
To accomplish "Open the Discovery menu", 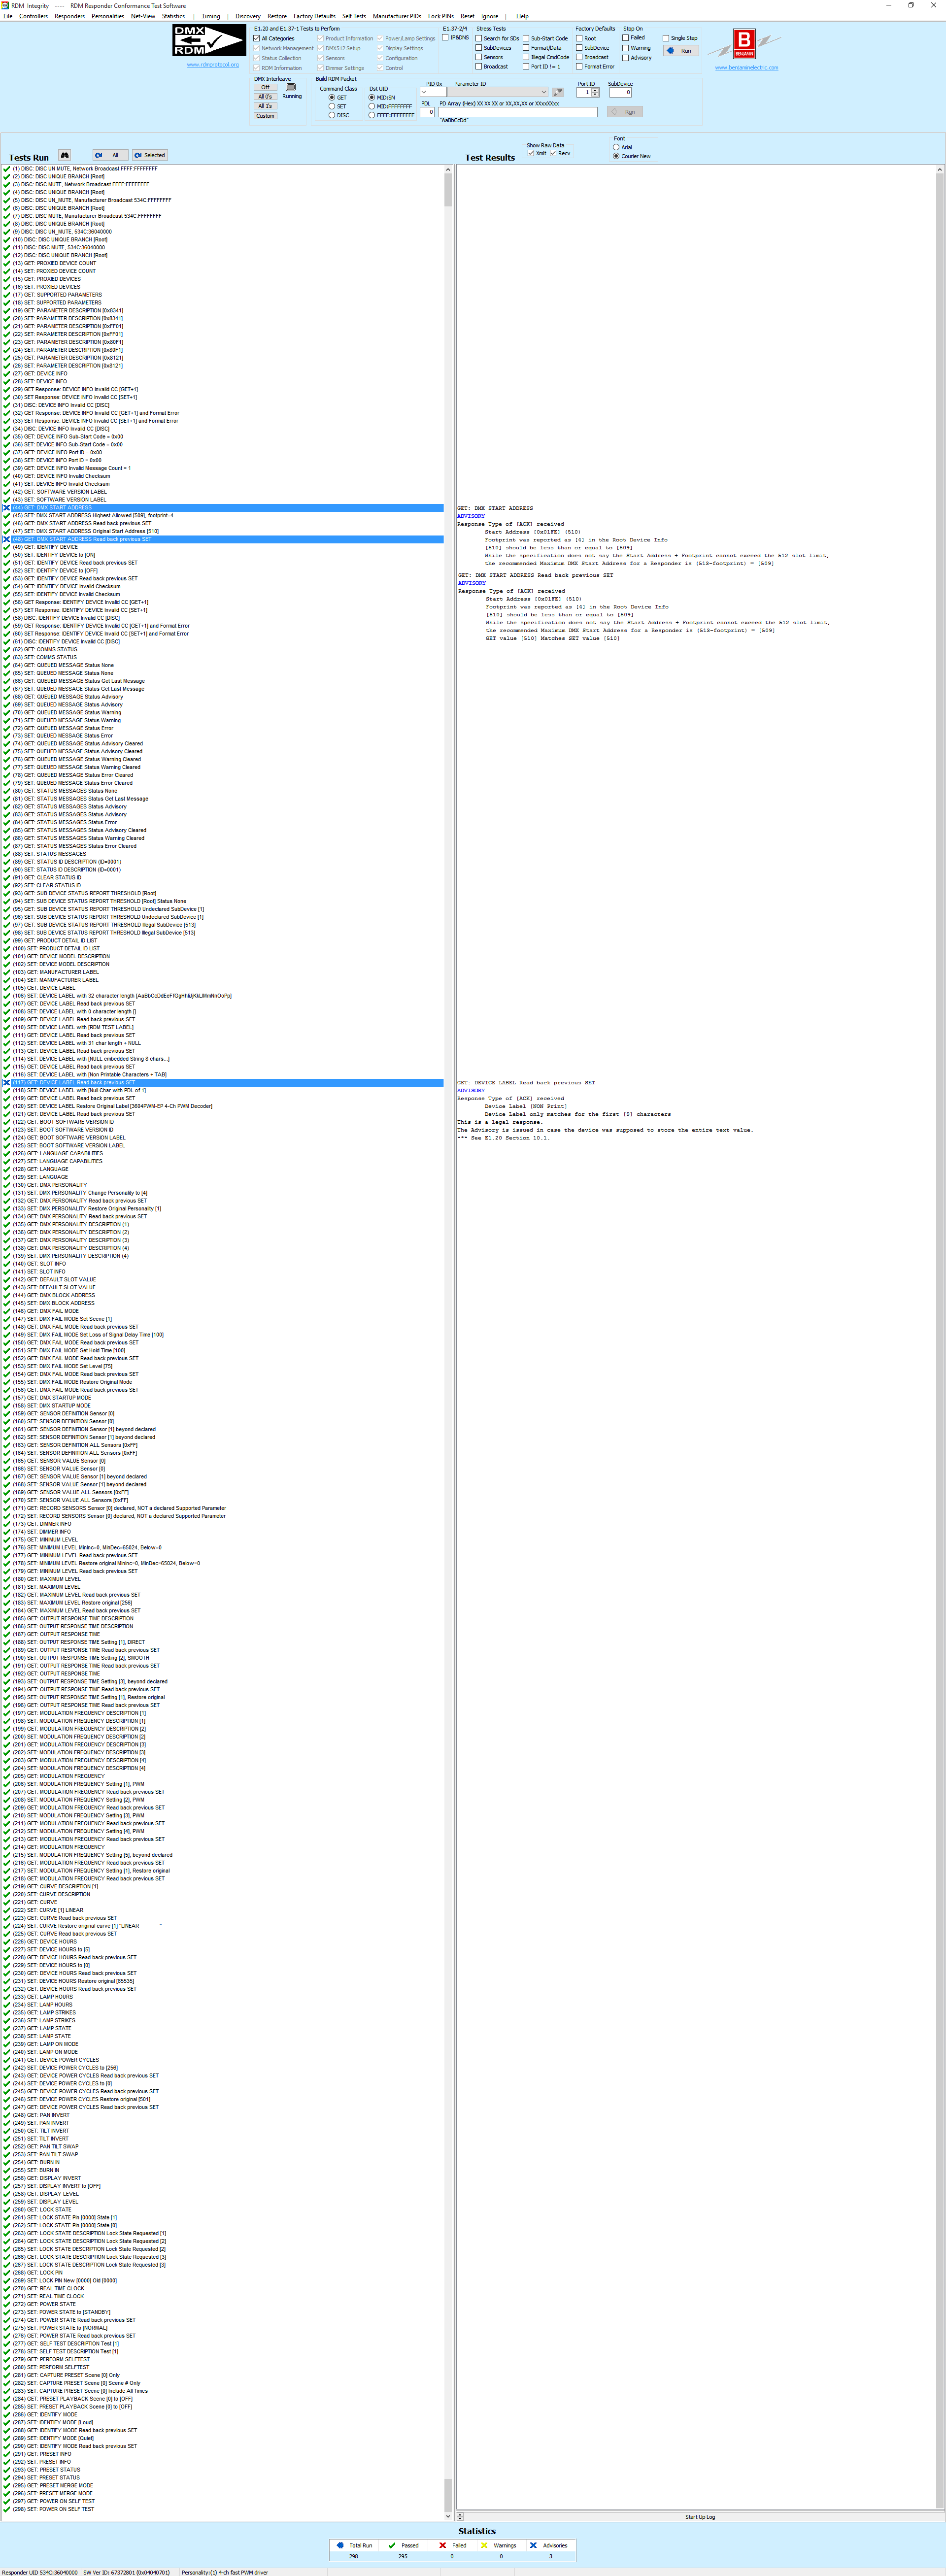I will (247, 16).
